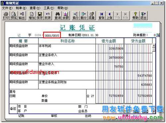This screenshot has height=123, width=166.
Task: Open 预览 print preview
Action: (x=14, y=16)
